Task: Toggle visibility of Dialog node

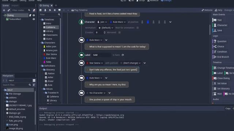Action: (34, 15)
